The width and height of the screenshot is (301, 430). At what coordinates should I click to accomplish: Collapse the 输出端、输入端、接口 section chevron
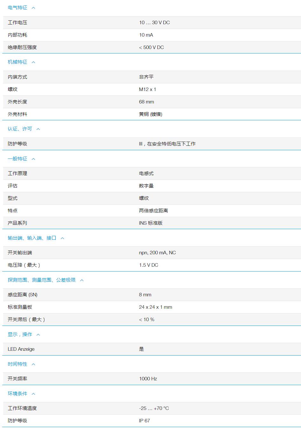click(x=63, y=238)
